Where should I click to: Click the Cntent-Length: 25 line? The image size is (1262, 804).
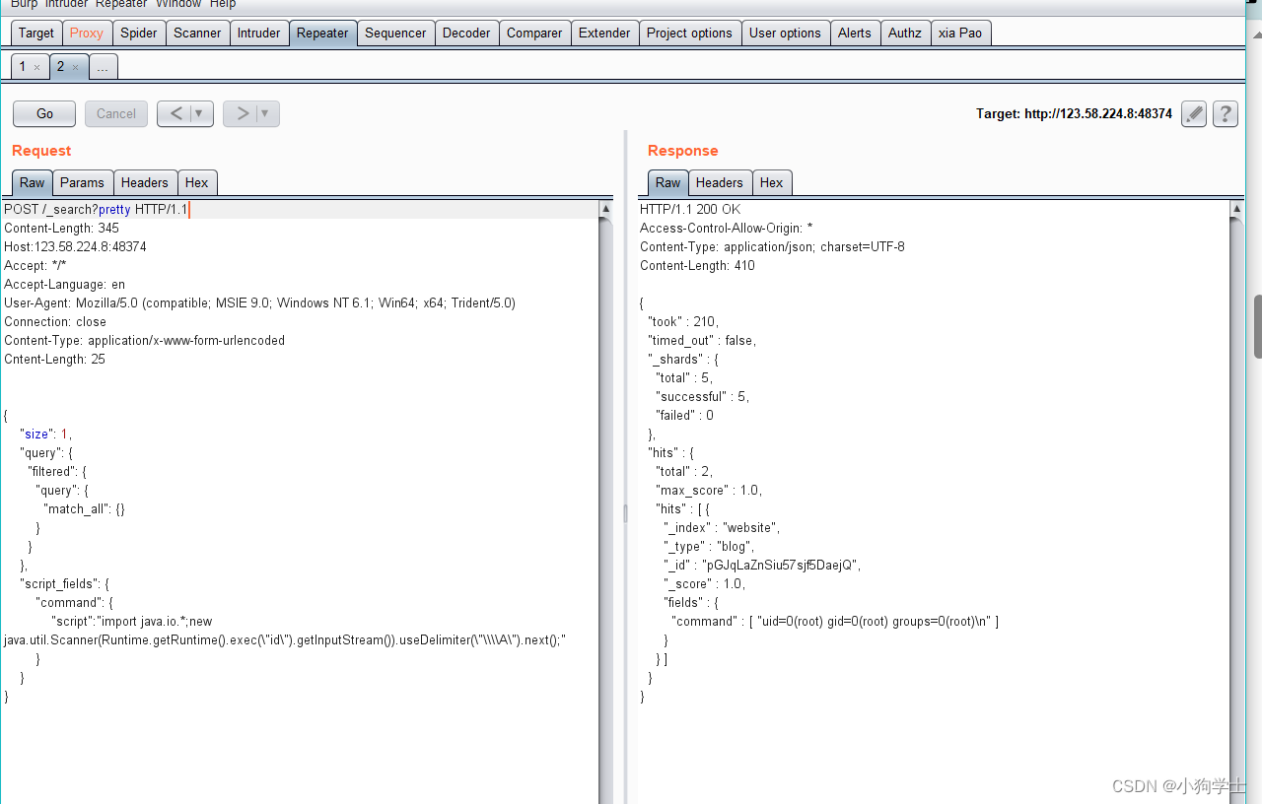(54, 360)
